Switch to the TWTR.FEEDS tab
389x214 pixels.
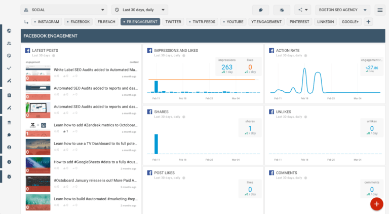[x=202, y=22]
